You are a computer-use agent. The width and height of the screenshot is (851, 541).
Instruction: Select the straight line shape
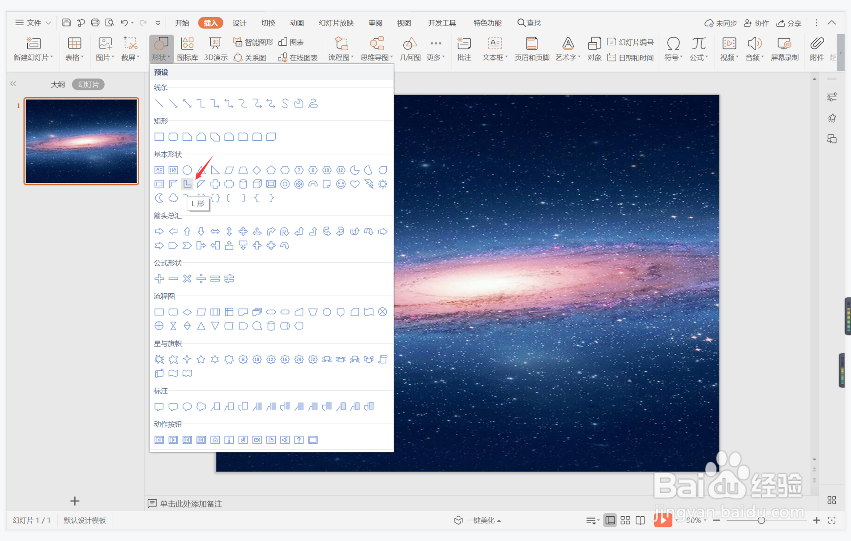click(x=159, y=104)
